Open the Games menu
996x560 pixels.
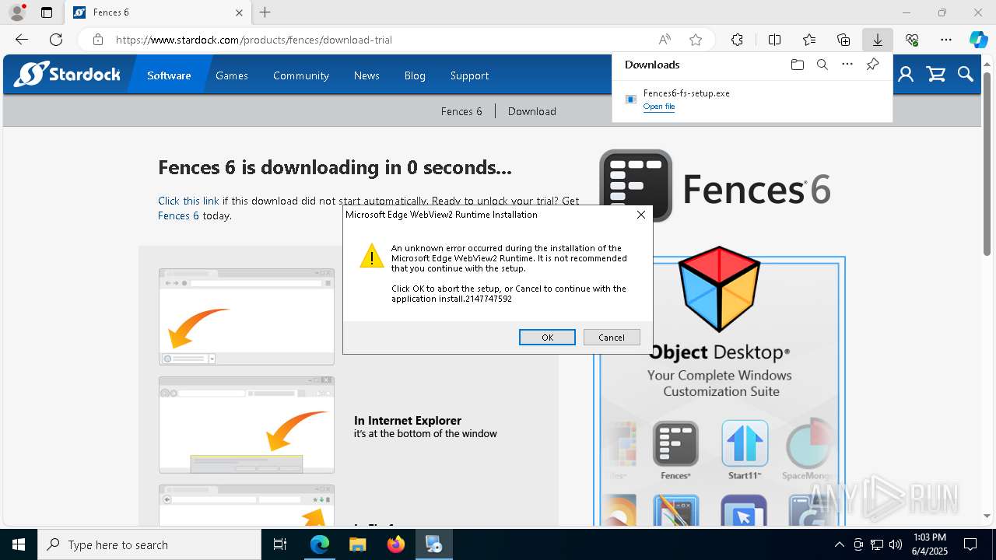click(232, 75)
